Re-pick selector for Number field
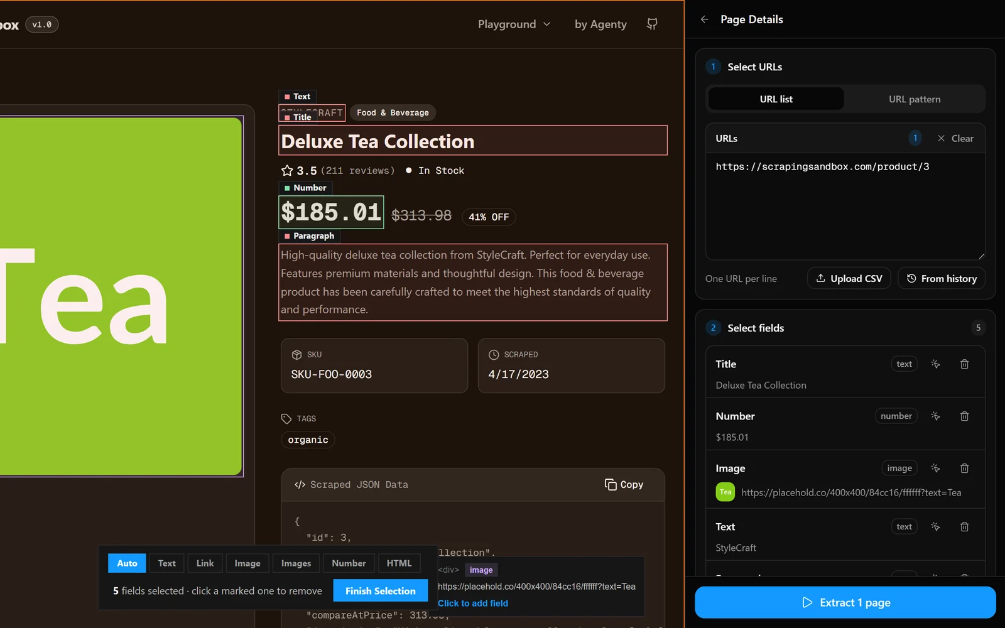This screenshot has width=1005, height=628. pyautogui.click(x=935, y=416)
